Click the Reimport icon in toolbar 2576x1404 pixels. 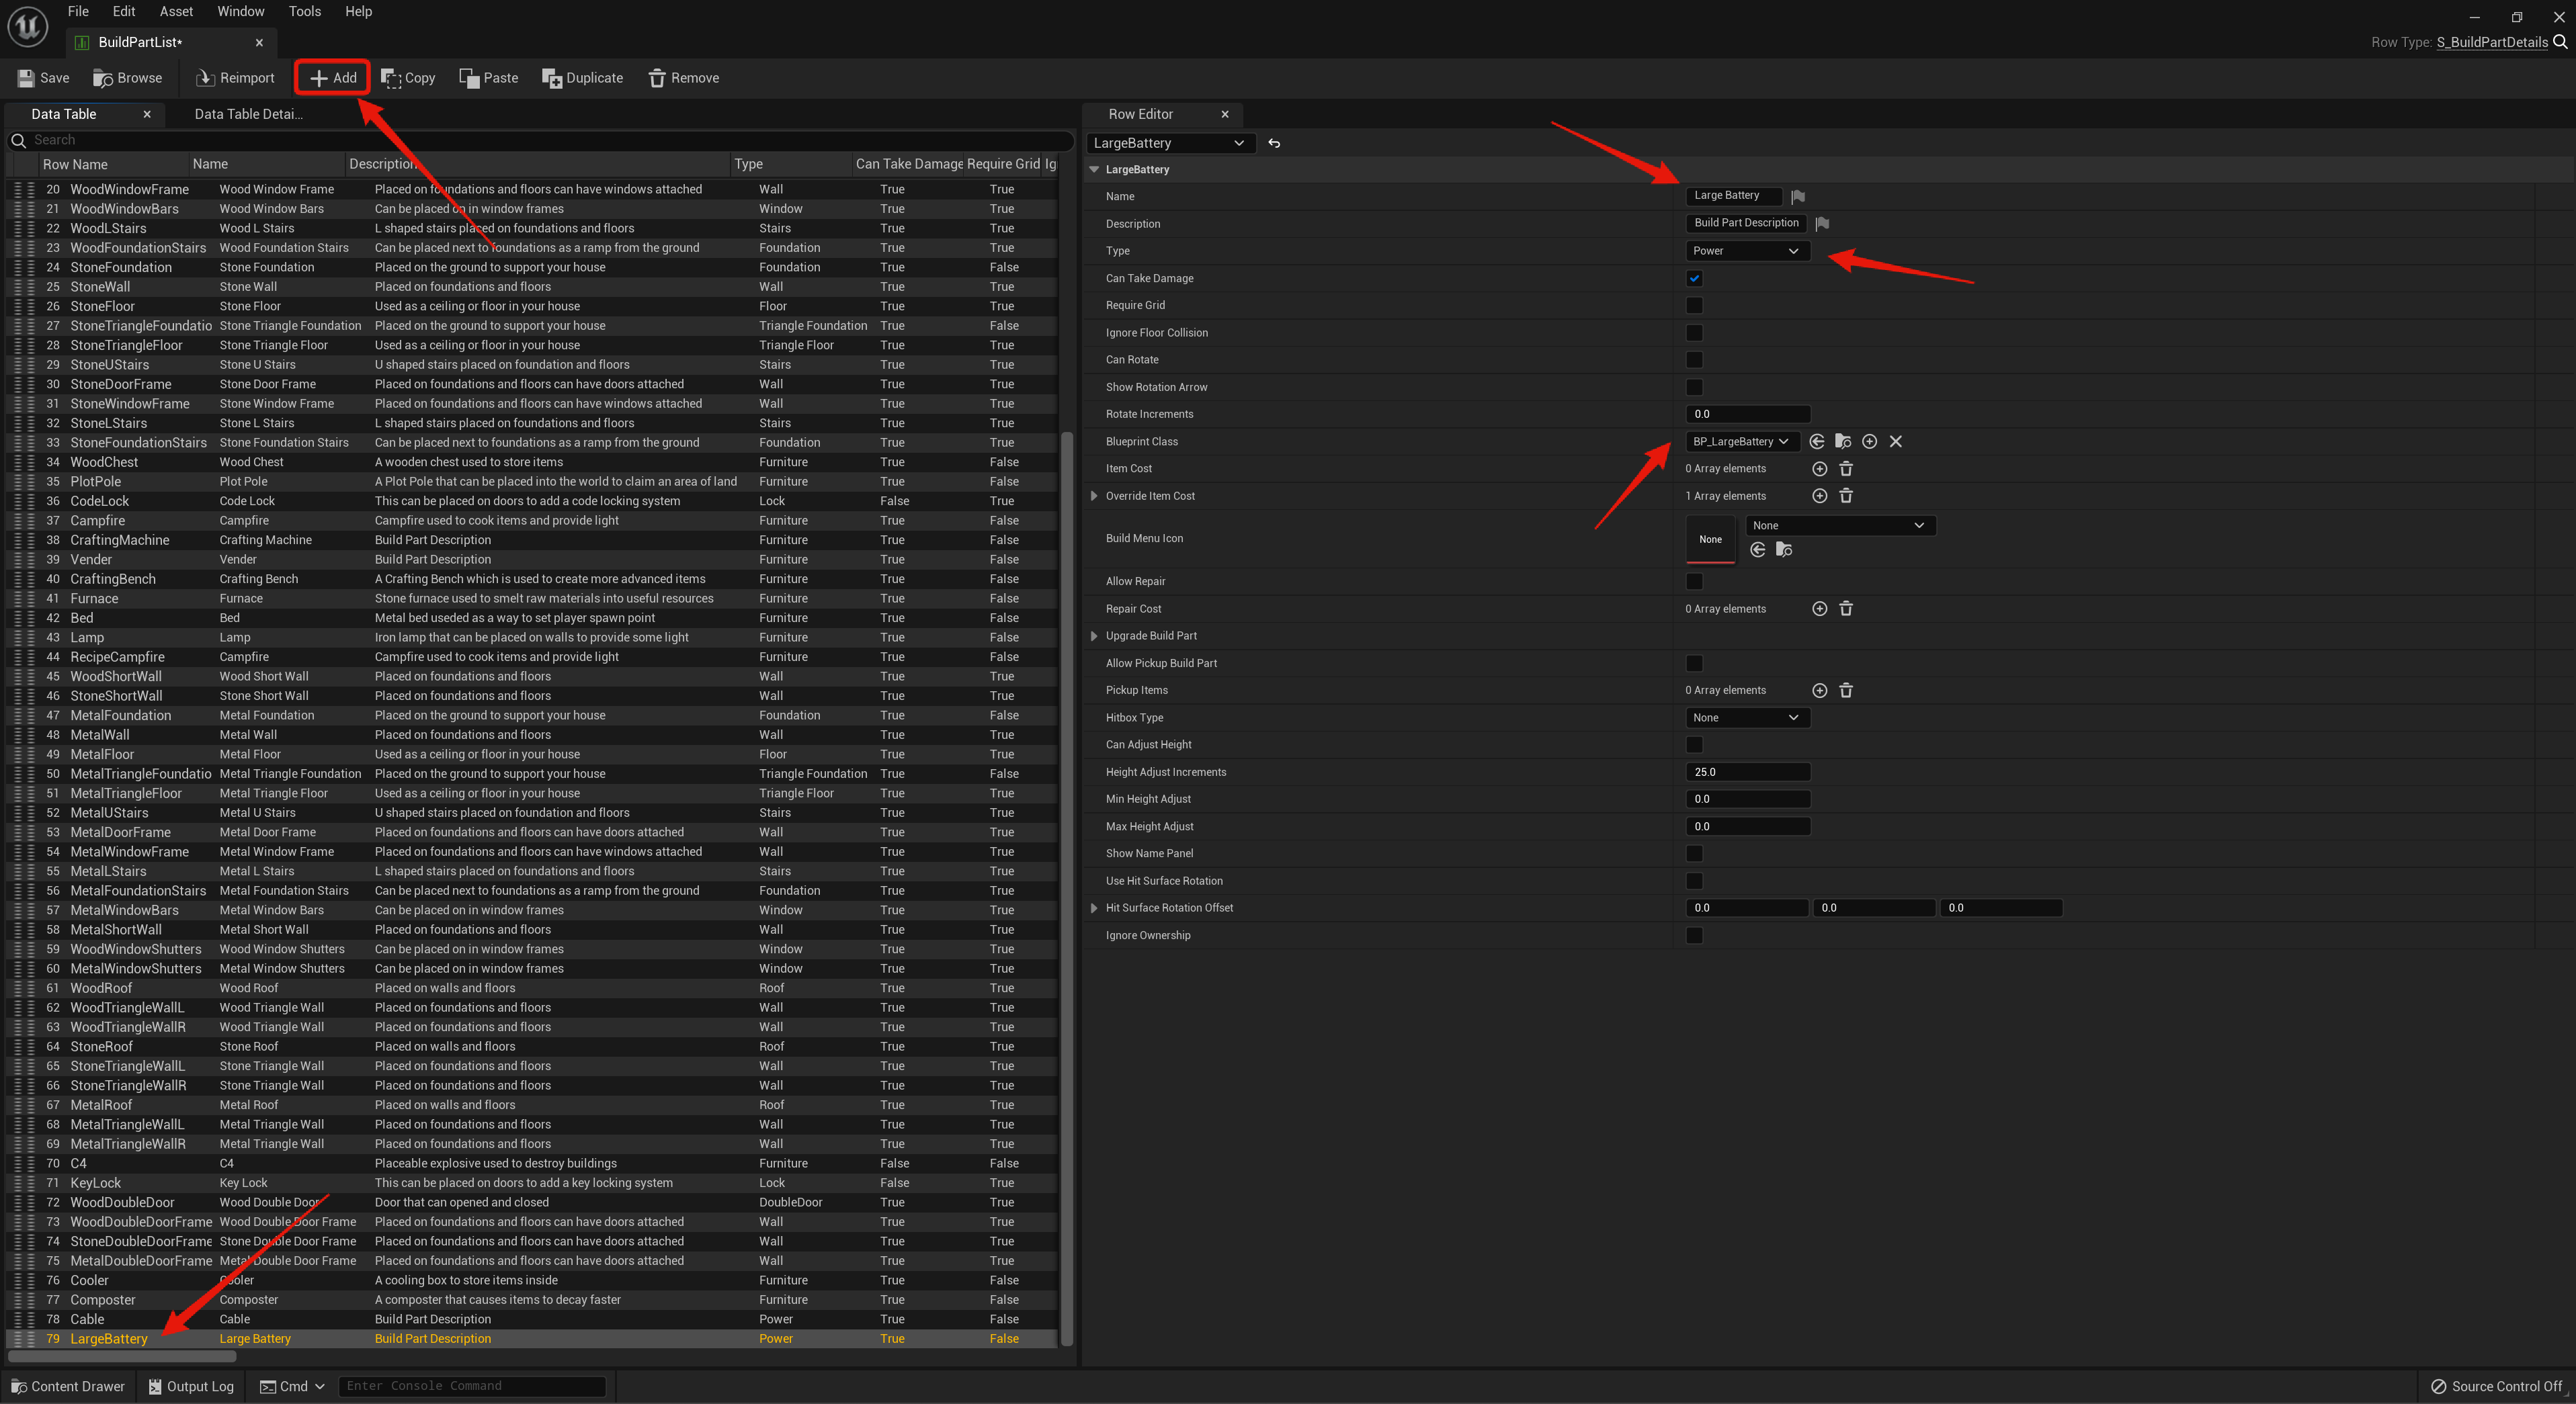coord(205,78)
